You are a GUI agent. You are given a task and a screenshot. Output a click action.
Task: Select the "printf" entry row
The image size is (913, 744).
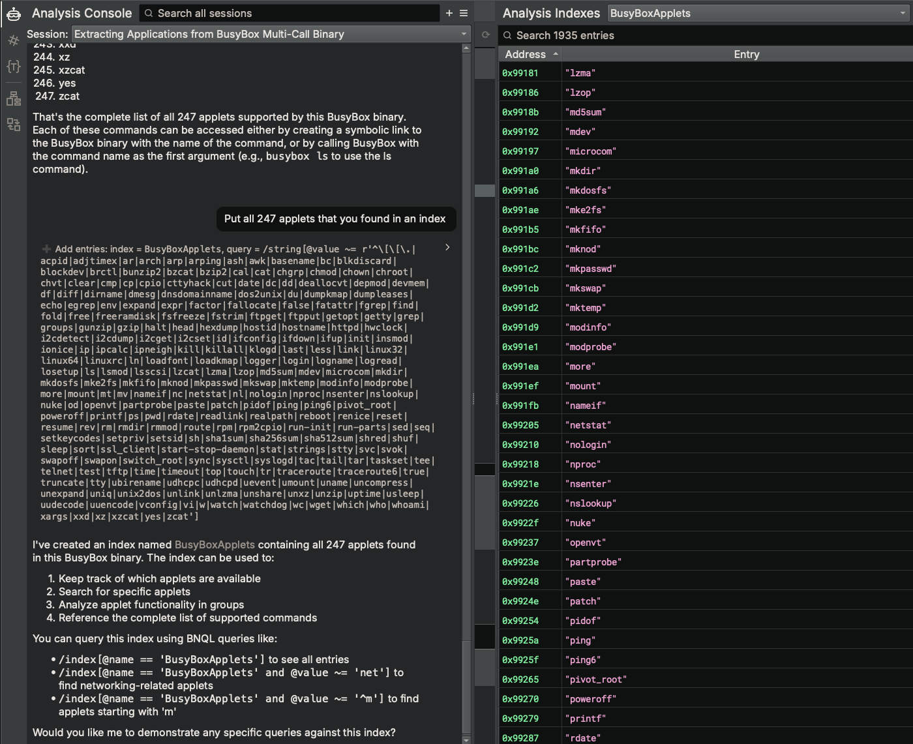pos(706,719)
